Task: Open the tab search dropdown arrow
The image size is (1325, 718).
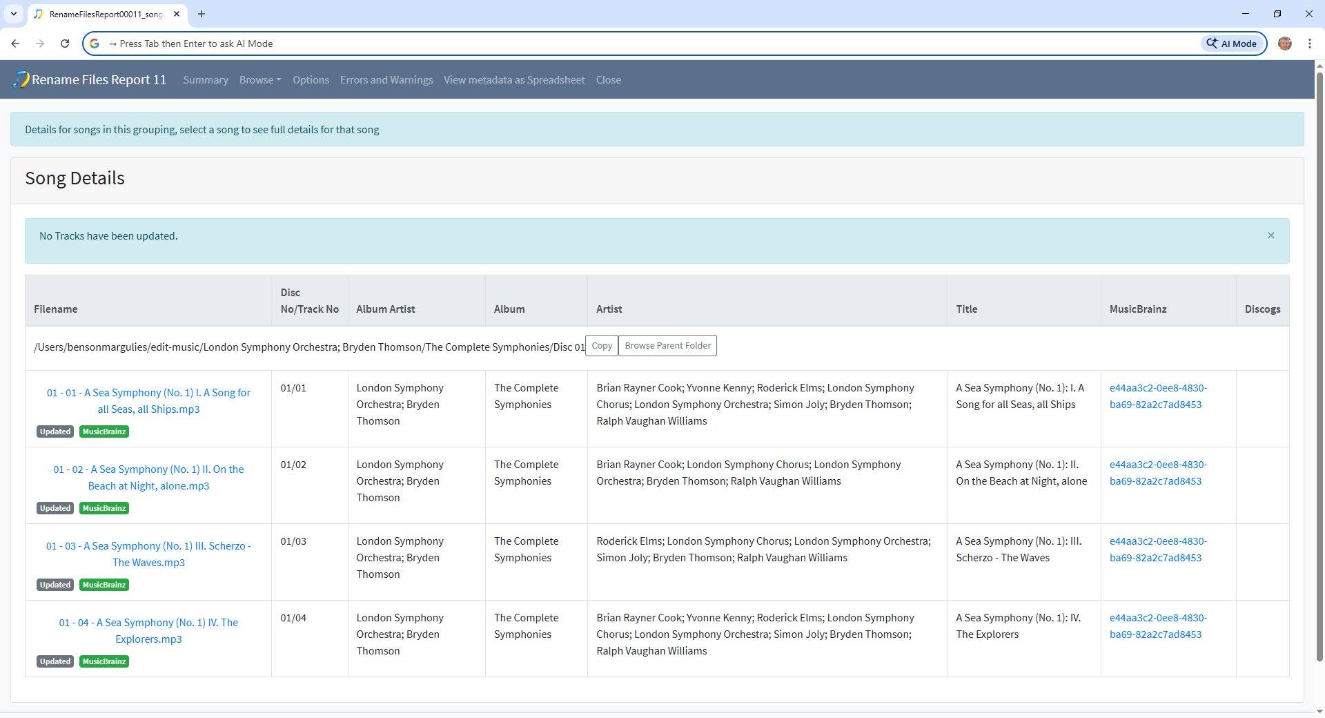Action: [14, 14]
